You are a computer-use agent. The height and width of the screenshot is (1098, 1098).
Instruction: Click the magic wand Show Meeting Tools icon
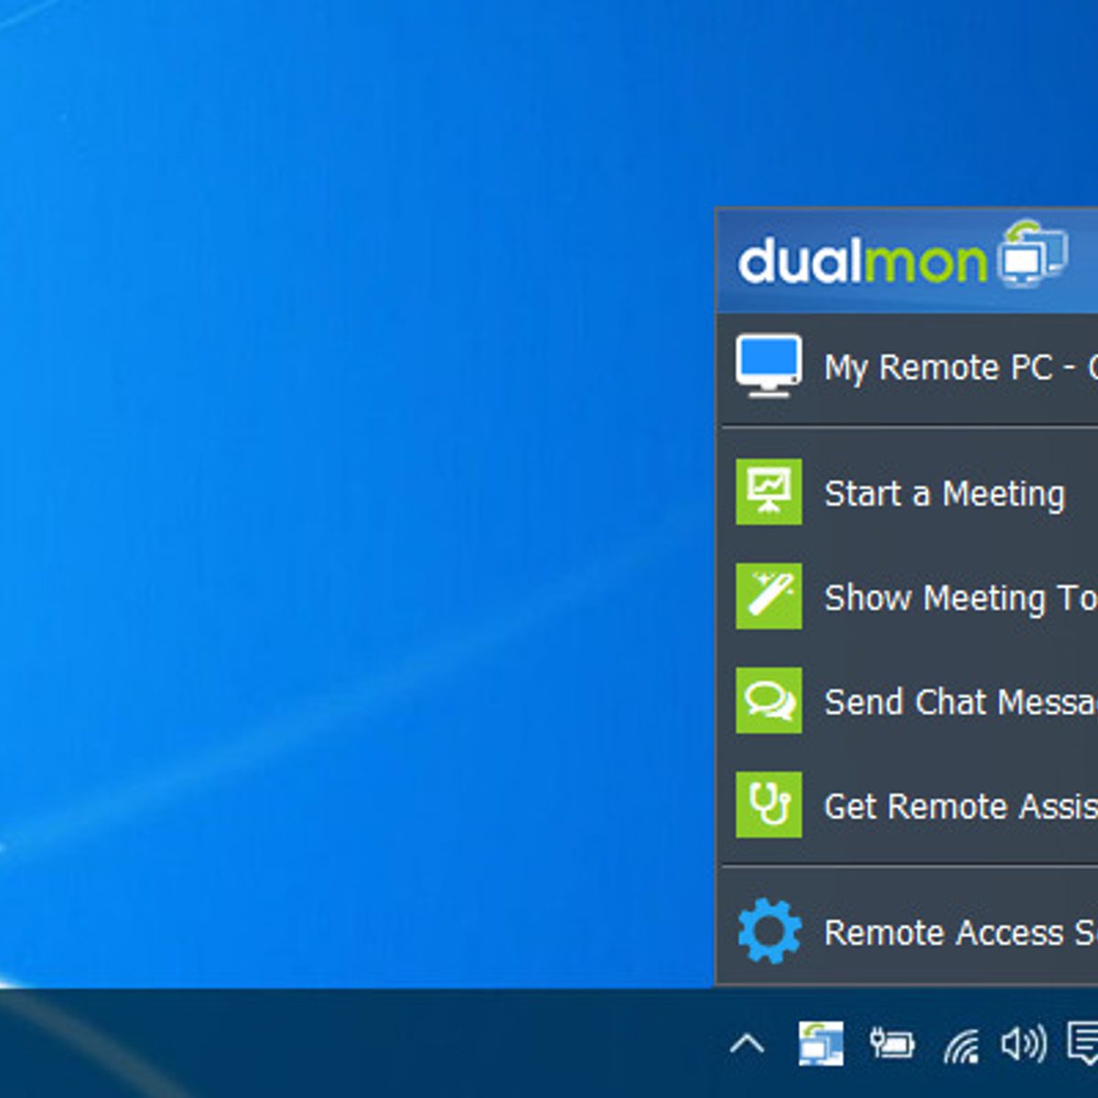pos(769,597)
